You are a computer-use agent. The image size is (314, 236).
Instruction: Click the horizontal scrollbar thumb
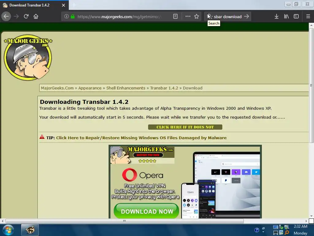(x=124, y=221)
